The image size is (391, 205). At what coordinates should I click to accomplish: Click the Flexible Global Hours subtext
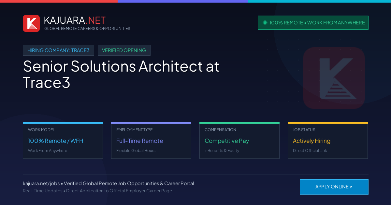coord(136,151)
